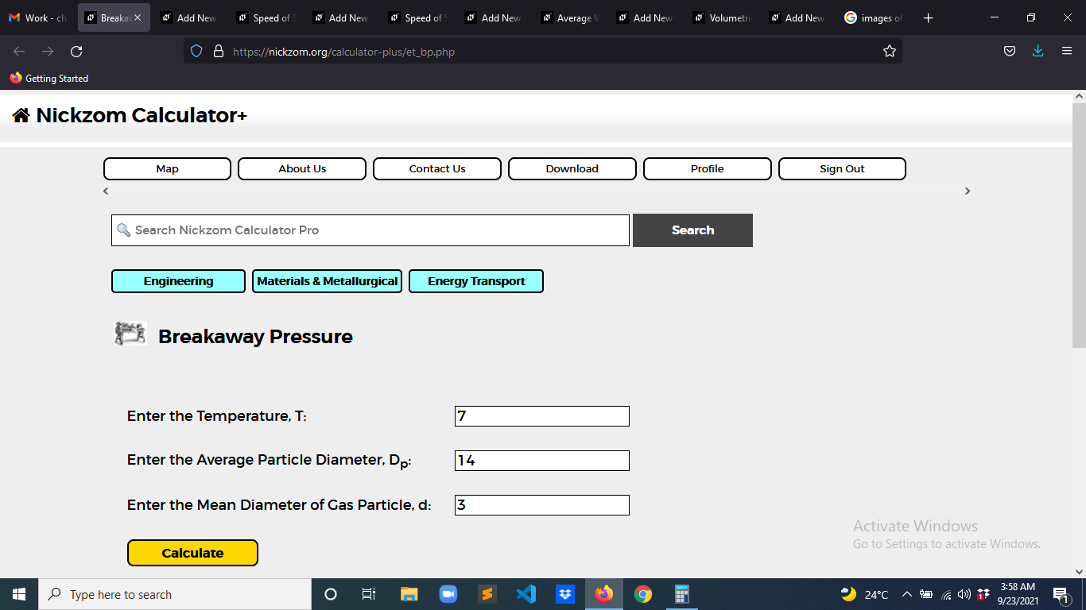Reload the current page
The width and height of the screenshot is (1086, 610).
[76, 52]
